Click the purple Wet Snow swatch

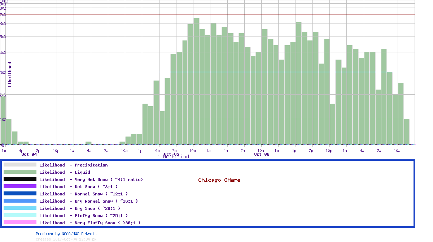(20, 186)
